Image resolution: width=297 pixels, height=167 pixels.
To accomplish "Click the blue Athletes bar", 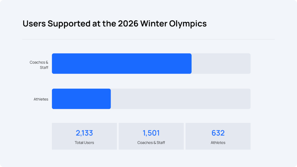I will point(81,99).
